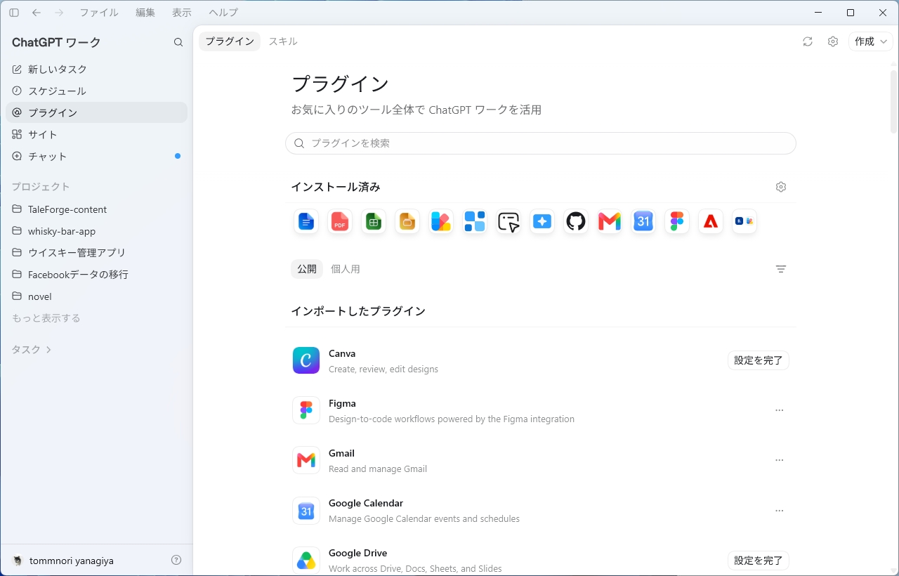Viewport: 899px width, 576px height.
Task: Select the 公開 tab
Action: coord(307,269)
